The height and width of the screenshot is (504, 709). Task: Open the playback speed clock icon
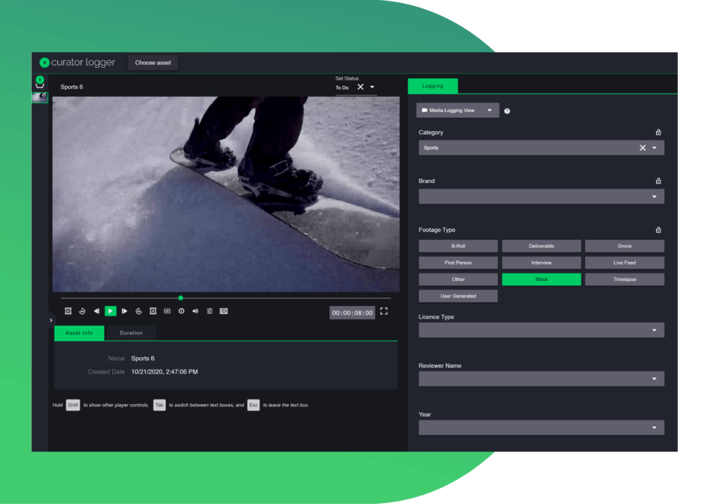click(x=181, y=311)
